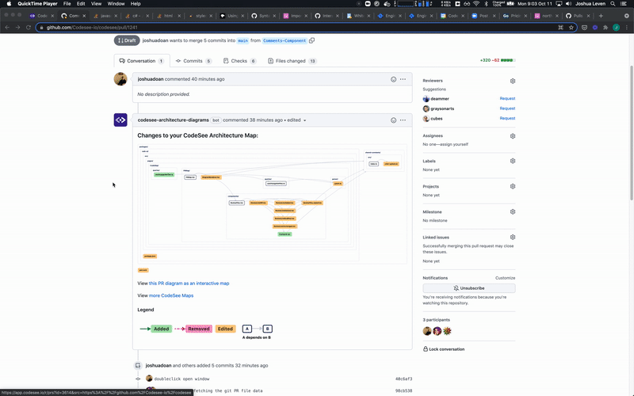Copy the Comments-Component branch name
The width and height of the screenshot is (634, 396).
(311, 40)
